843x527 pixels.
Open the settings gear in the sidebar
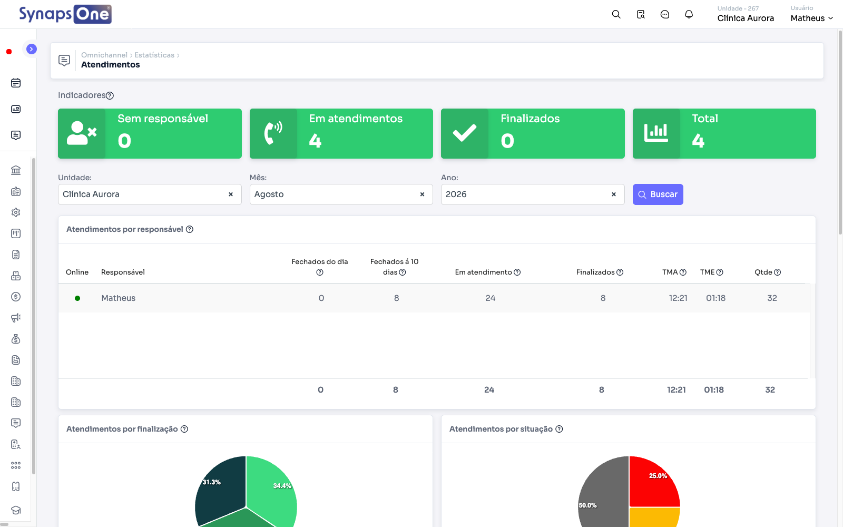(16, 212)
